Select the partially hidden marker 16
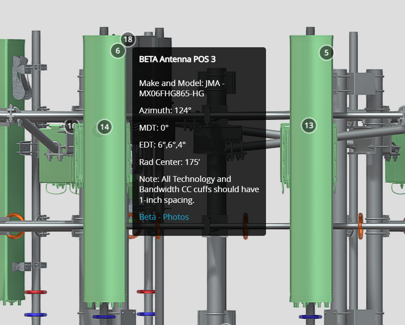The width and height of the screenshot is (405, 325). click(x=71, y=126)
